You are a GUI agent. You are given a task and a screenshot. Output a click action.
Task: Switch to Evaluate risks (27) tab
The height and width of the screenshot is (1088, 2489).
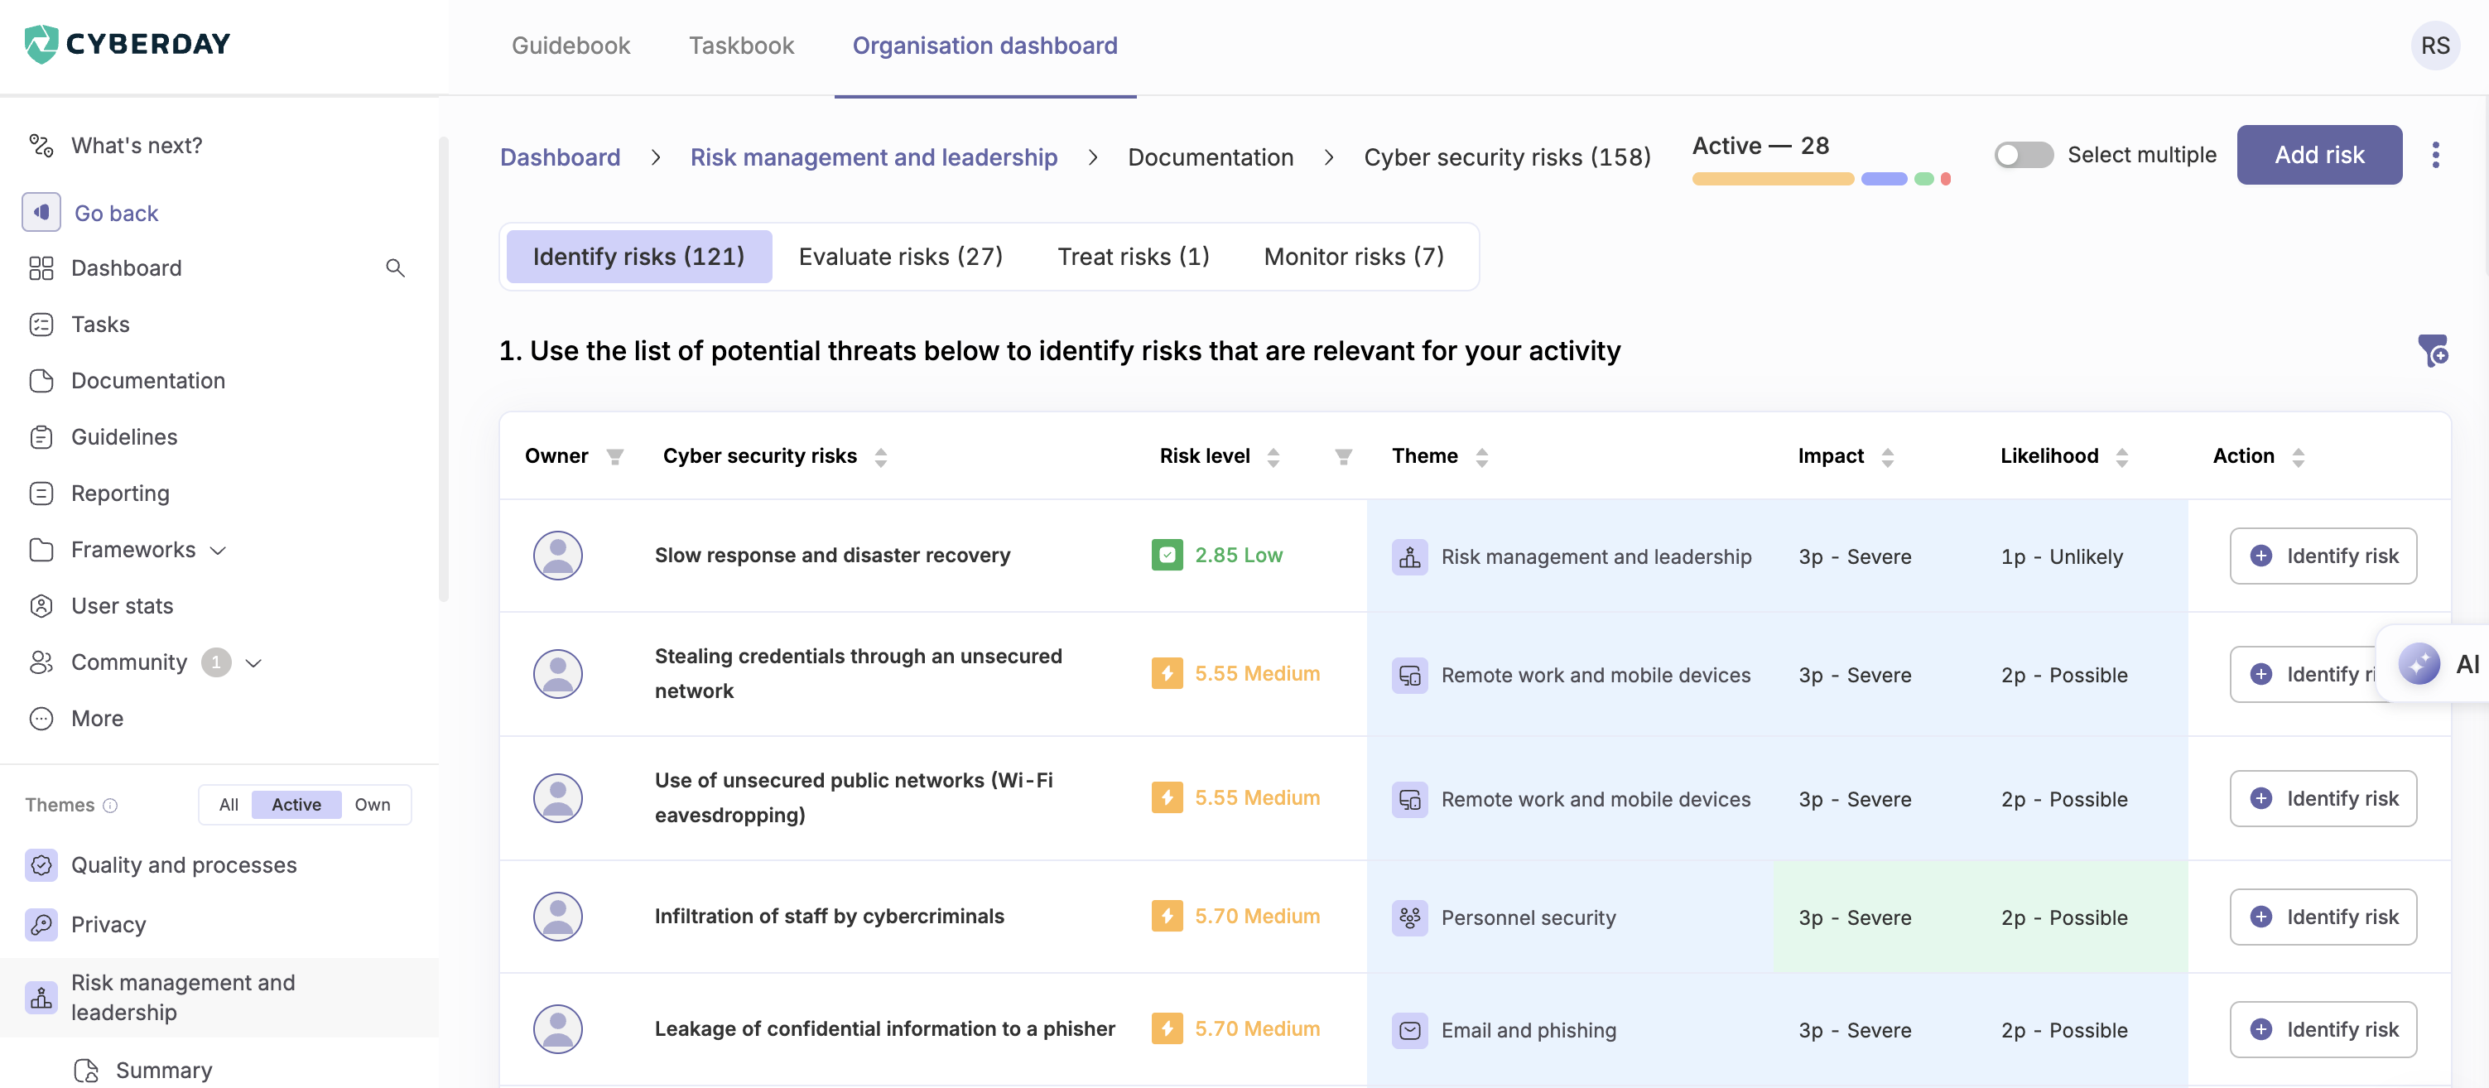tap(899, 256)
